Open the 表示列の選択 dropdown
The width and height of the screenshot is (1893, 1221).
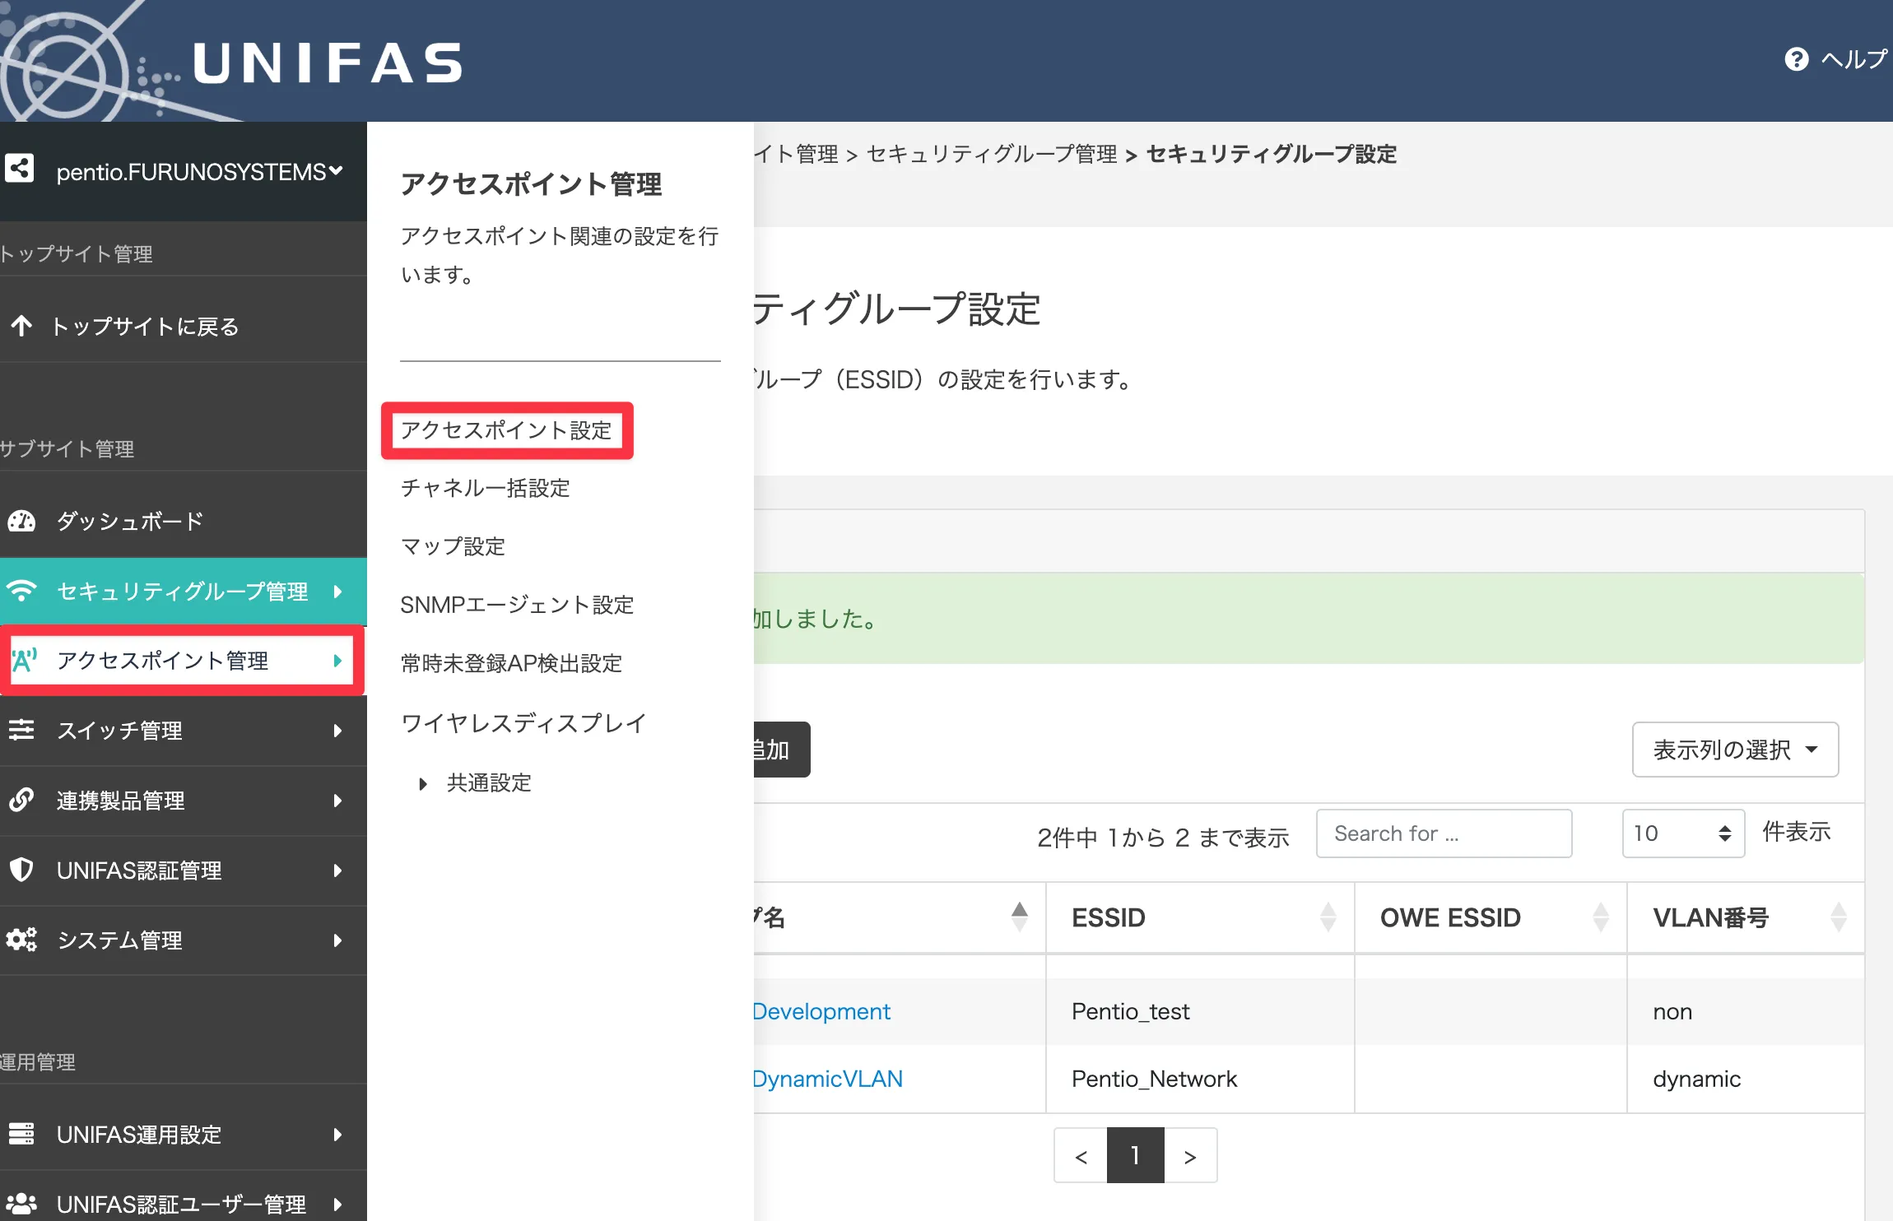(x=1735, y=750)
